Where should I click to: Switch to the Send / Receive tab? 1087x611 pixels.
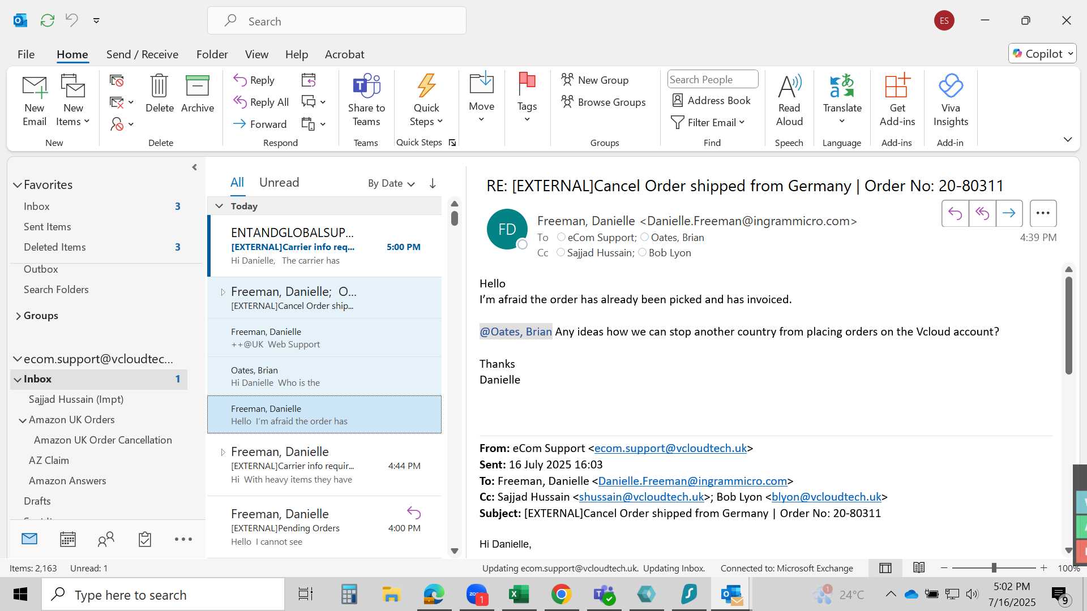click(142, 54)
